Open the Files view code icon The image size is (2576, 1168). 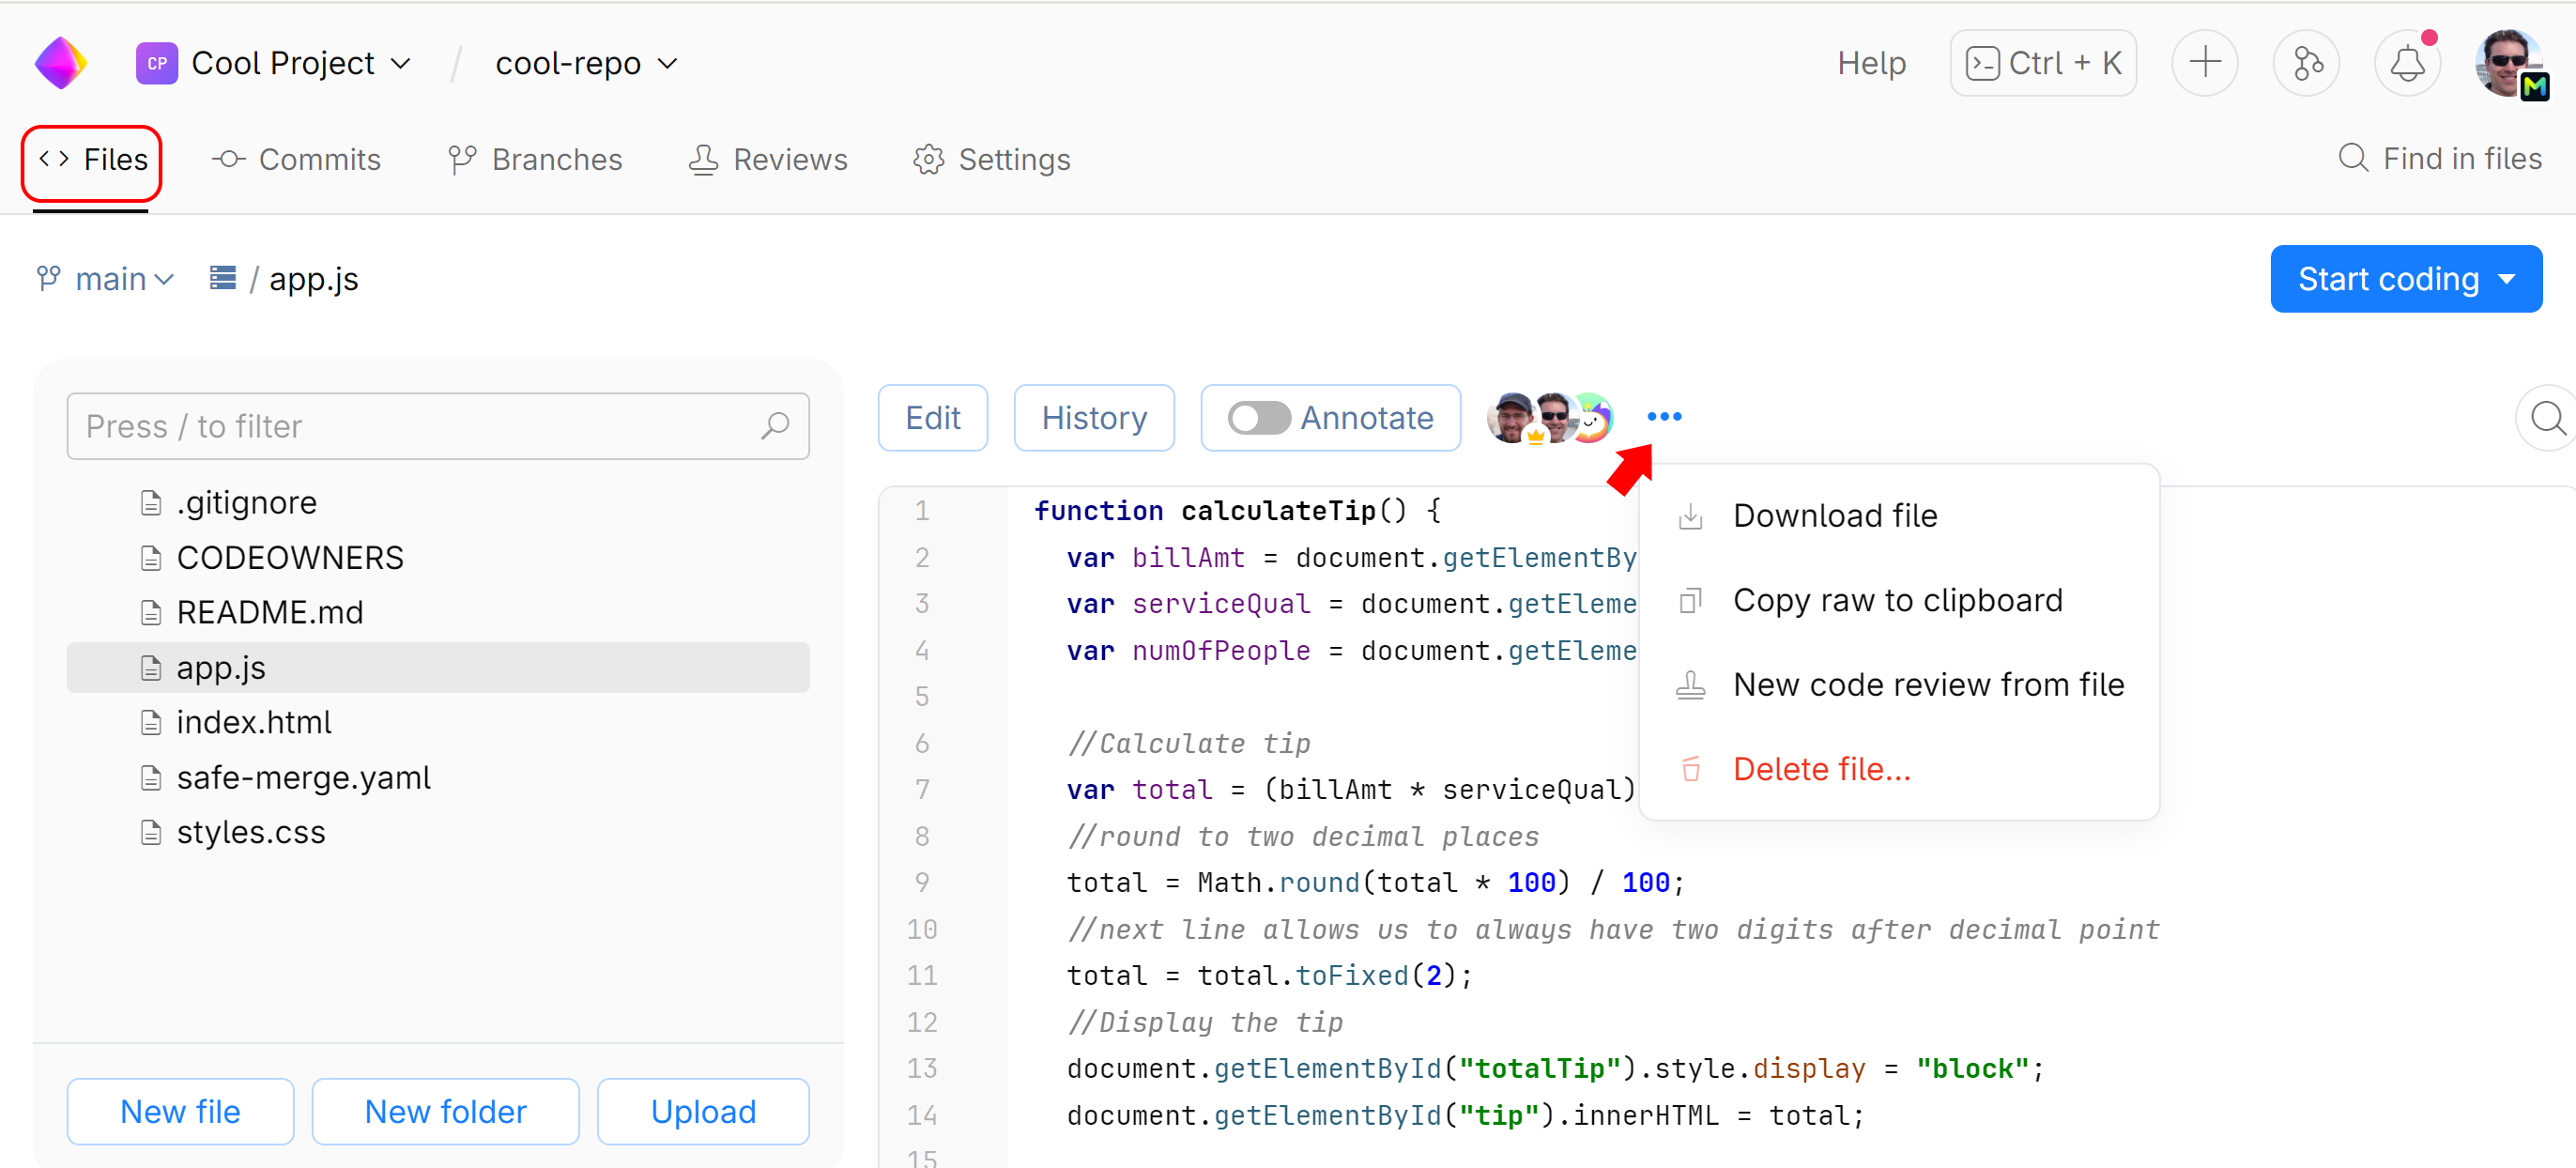(54, 159)
